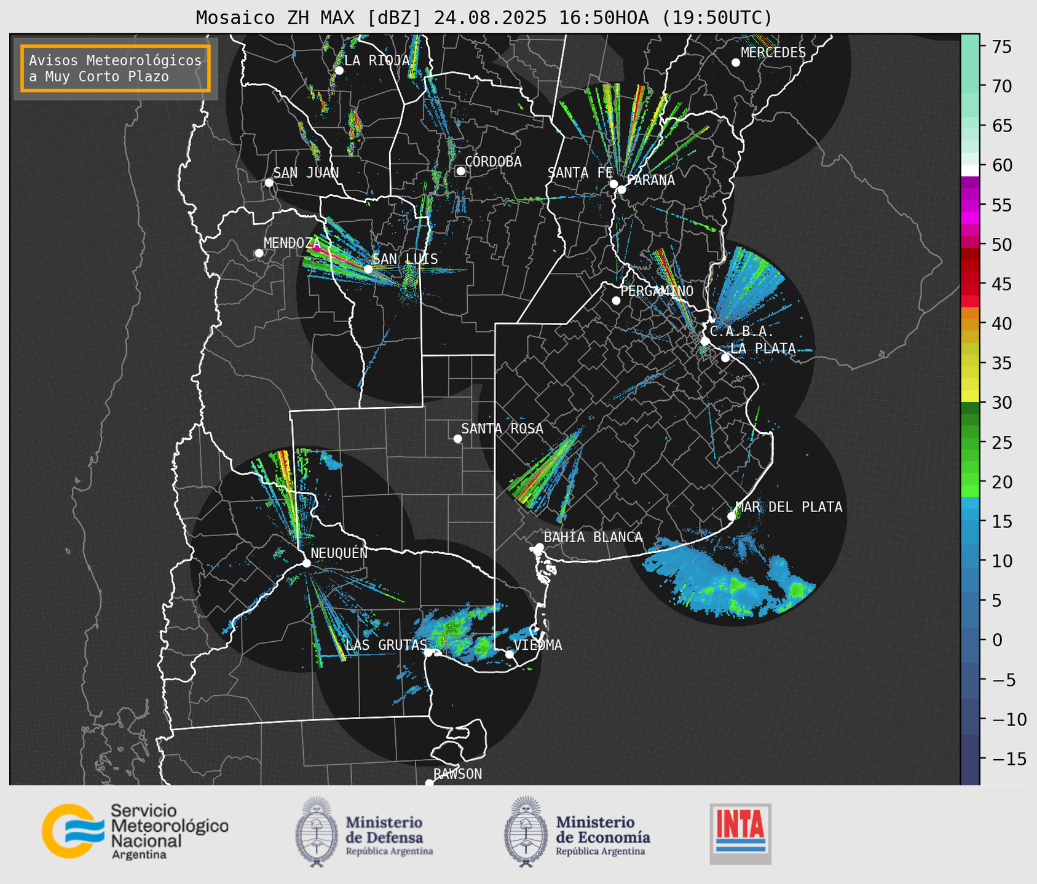Select the Pergamino city marker dot
The width and height of the screenshot is (1037, 884).
[x=616, y=301]
